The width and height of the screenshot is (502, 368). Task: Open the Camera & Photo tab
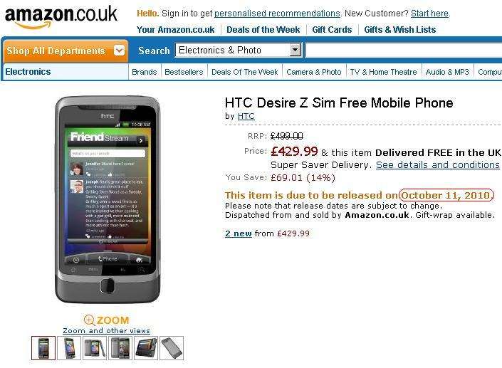tap(314, 72)
